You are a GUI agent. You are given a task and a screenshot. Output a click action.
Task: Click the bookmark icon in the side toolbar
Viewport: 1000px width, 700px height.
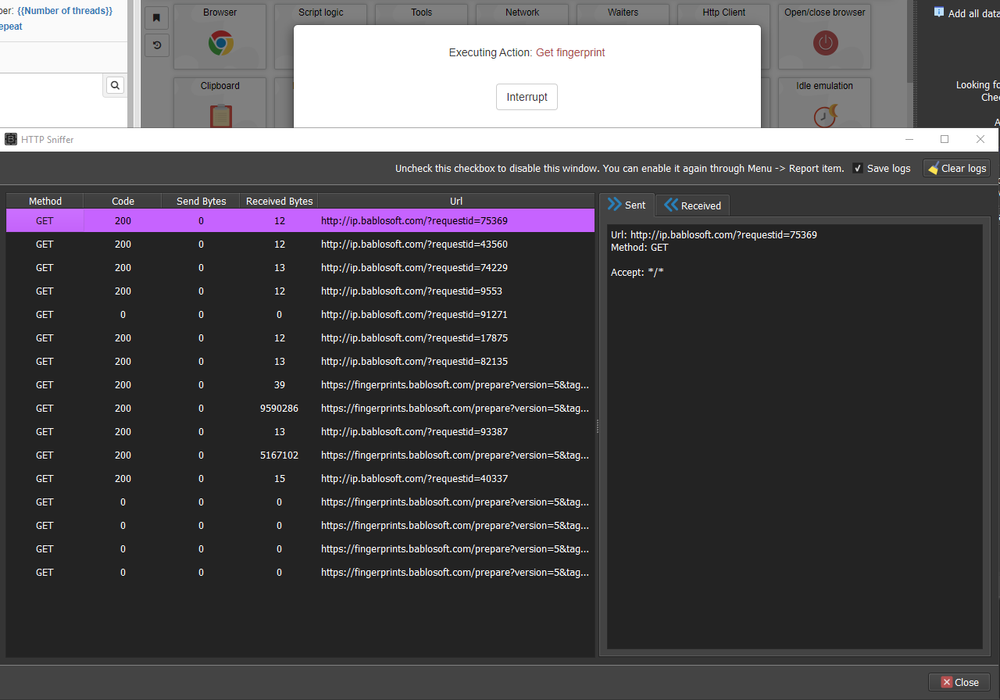point(156,18)
